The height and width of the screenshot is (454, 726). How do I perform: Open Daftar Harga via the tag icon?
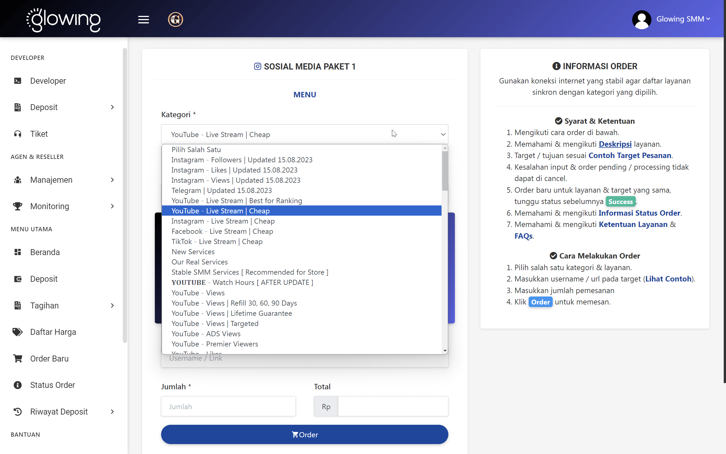(x=17, y=332)
